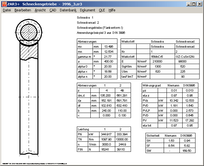Image resolution: width=204 pixels, height=166 pixels.
Task: Minimize the ZAR3+ window
Action: [189, 4]
